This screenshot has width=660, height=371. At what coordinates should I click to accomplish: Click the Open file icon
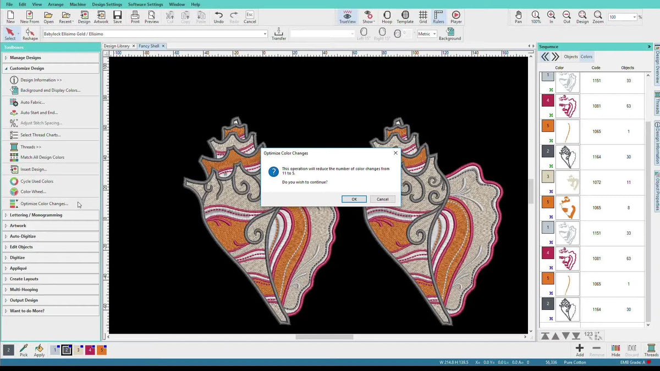pos(48,17)
